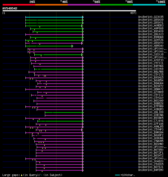This screenshot has height=177, width=168.
Task: Select label UniRef100_A7QT33
Action: (151, 60)
